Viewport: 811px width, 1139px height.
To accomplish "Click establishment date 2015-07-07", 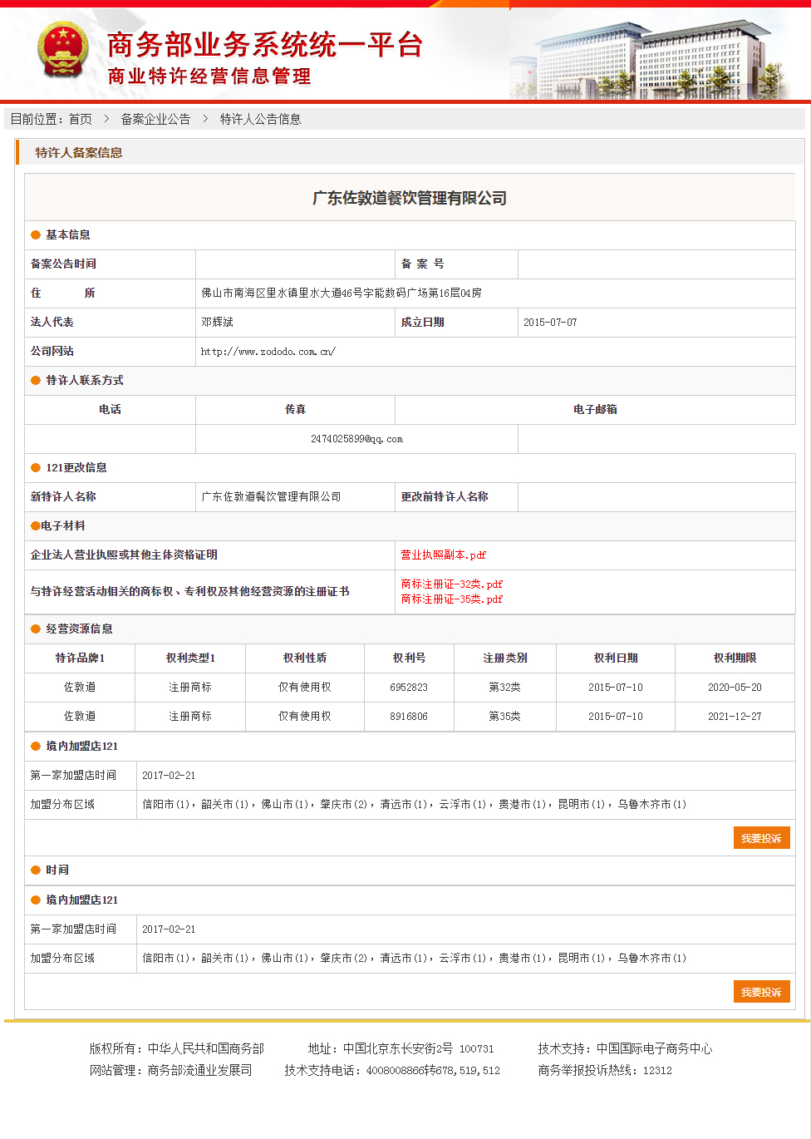I will click(x=550, y=322).
